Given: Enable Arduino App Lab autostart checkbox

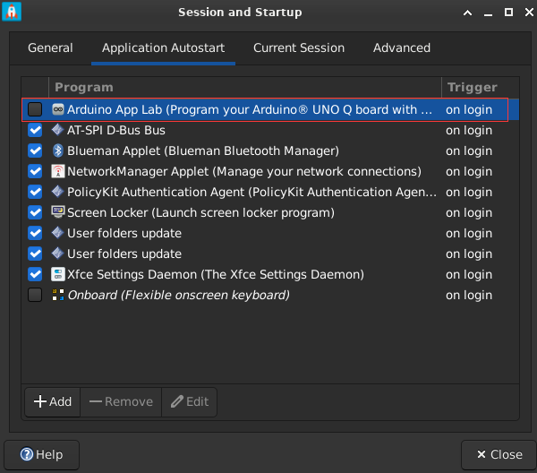Looking at the screenshot, I should pyautogui.click(x=35, y=109).
